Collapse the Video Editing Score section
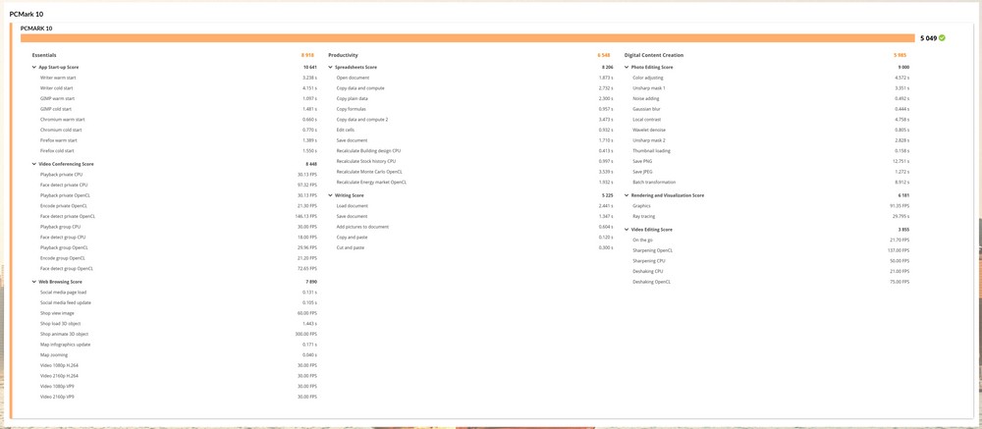The width and height of the screenshot is (982, 429). (x=627, y=229)
